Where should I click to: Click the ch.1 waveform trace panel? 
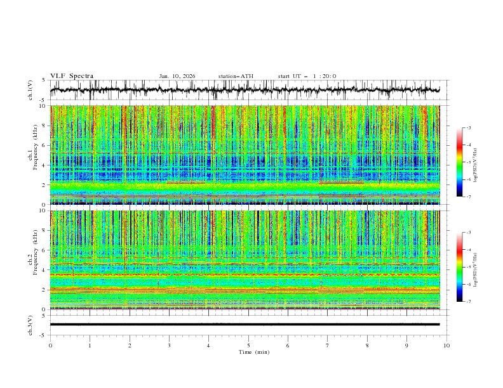[248, 90]
